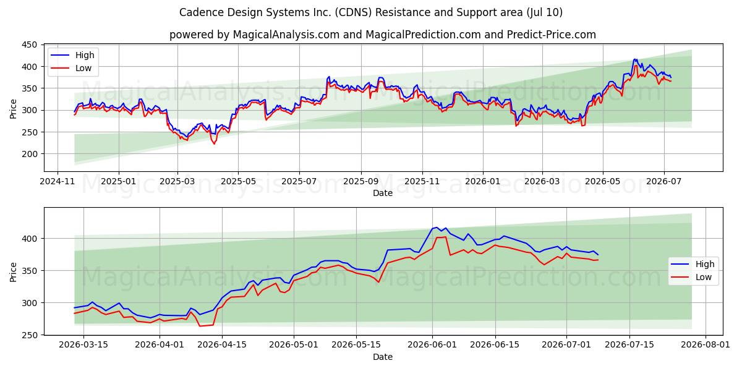Image resolution: width=742 pixels, height=371 pixels.
Task: Click the 2026-06-01 tick label in the bottom chart
Action: (x=433, y=344)
